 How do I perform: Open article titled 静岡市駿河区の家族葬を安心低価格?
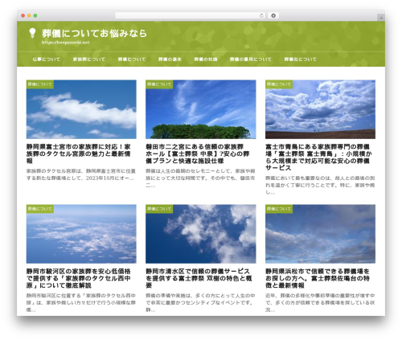[79, 278]
